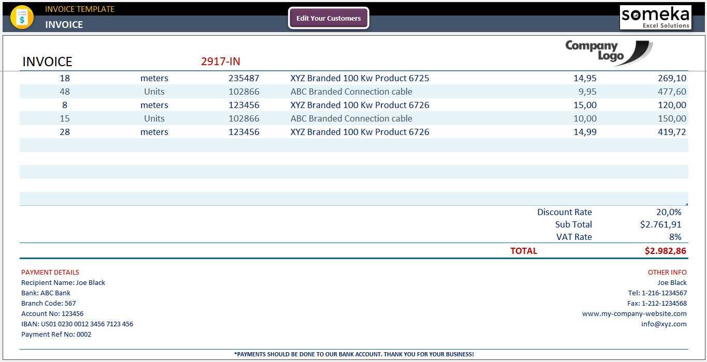Select quantity cell 15

65,118
